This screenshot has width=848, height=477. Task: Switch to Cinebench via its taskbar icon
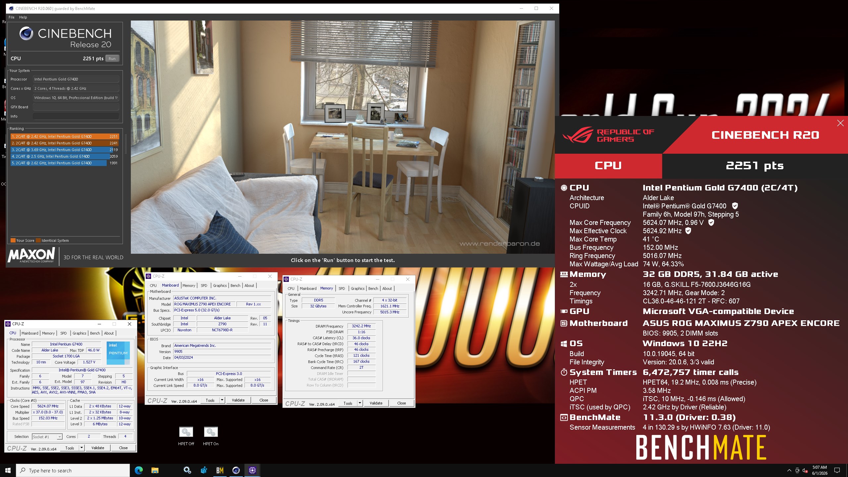pos(236,470)
